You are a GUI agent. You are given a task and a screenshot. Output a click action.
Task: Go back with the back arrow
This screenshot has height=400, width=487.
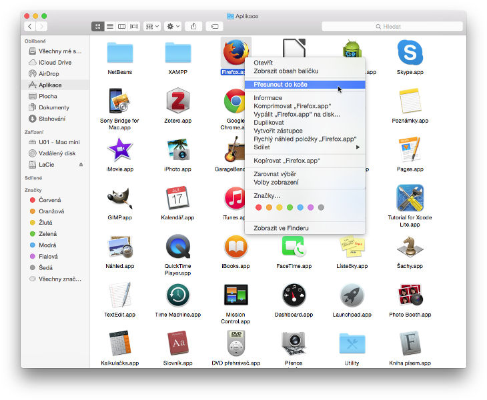click(30, 27)
